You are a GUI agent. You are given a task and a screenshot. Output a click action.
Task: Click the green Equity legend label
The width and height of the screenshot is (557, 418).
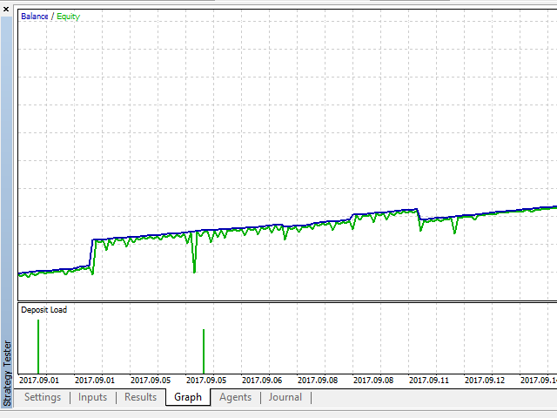[x=68, y=16]
